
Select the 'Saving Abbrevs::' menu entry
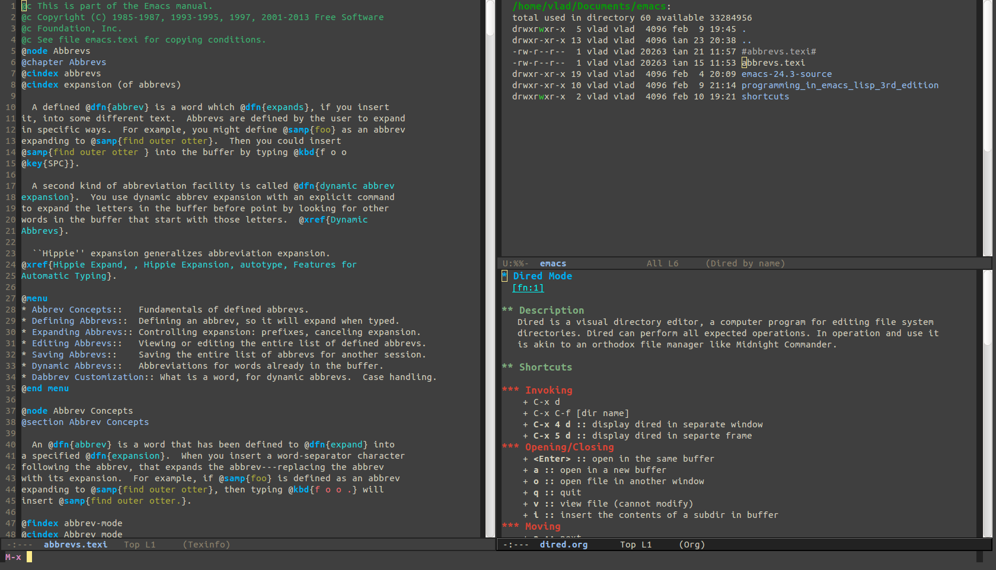pyautogui.click(x=74, y=355)
